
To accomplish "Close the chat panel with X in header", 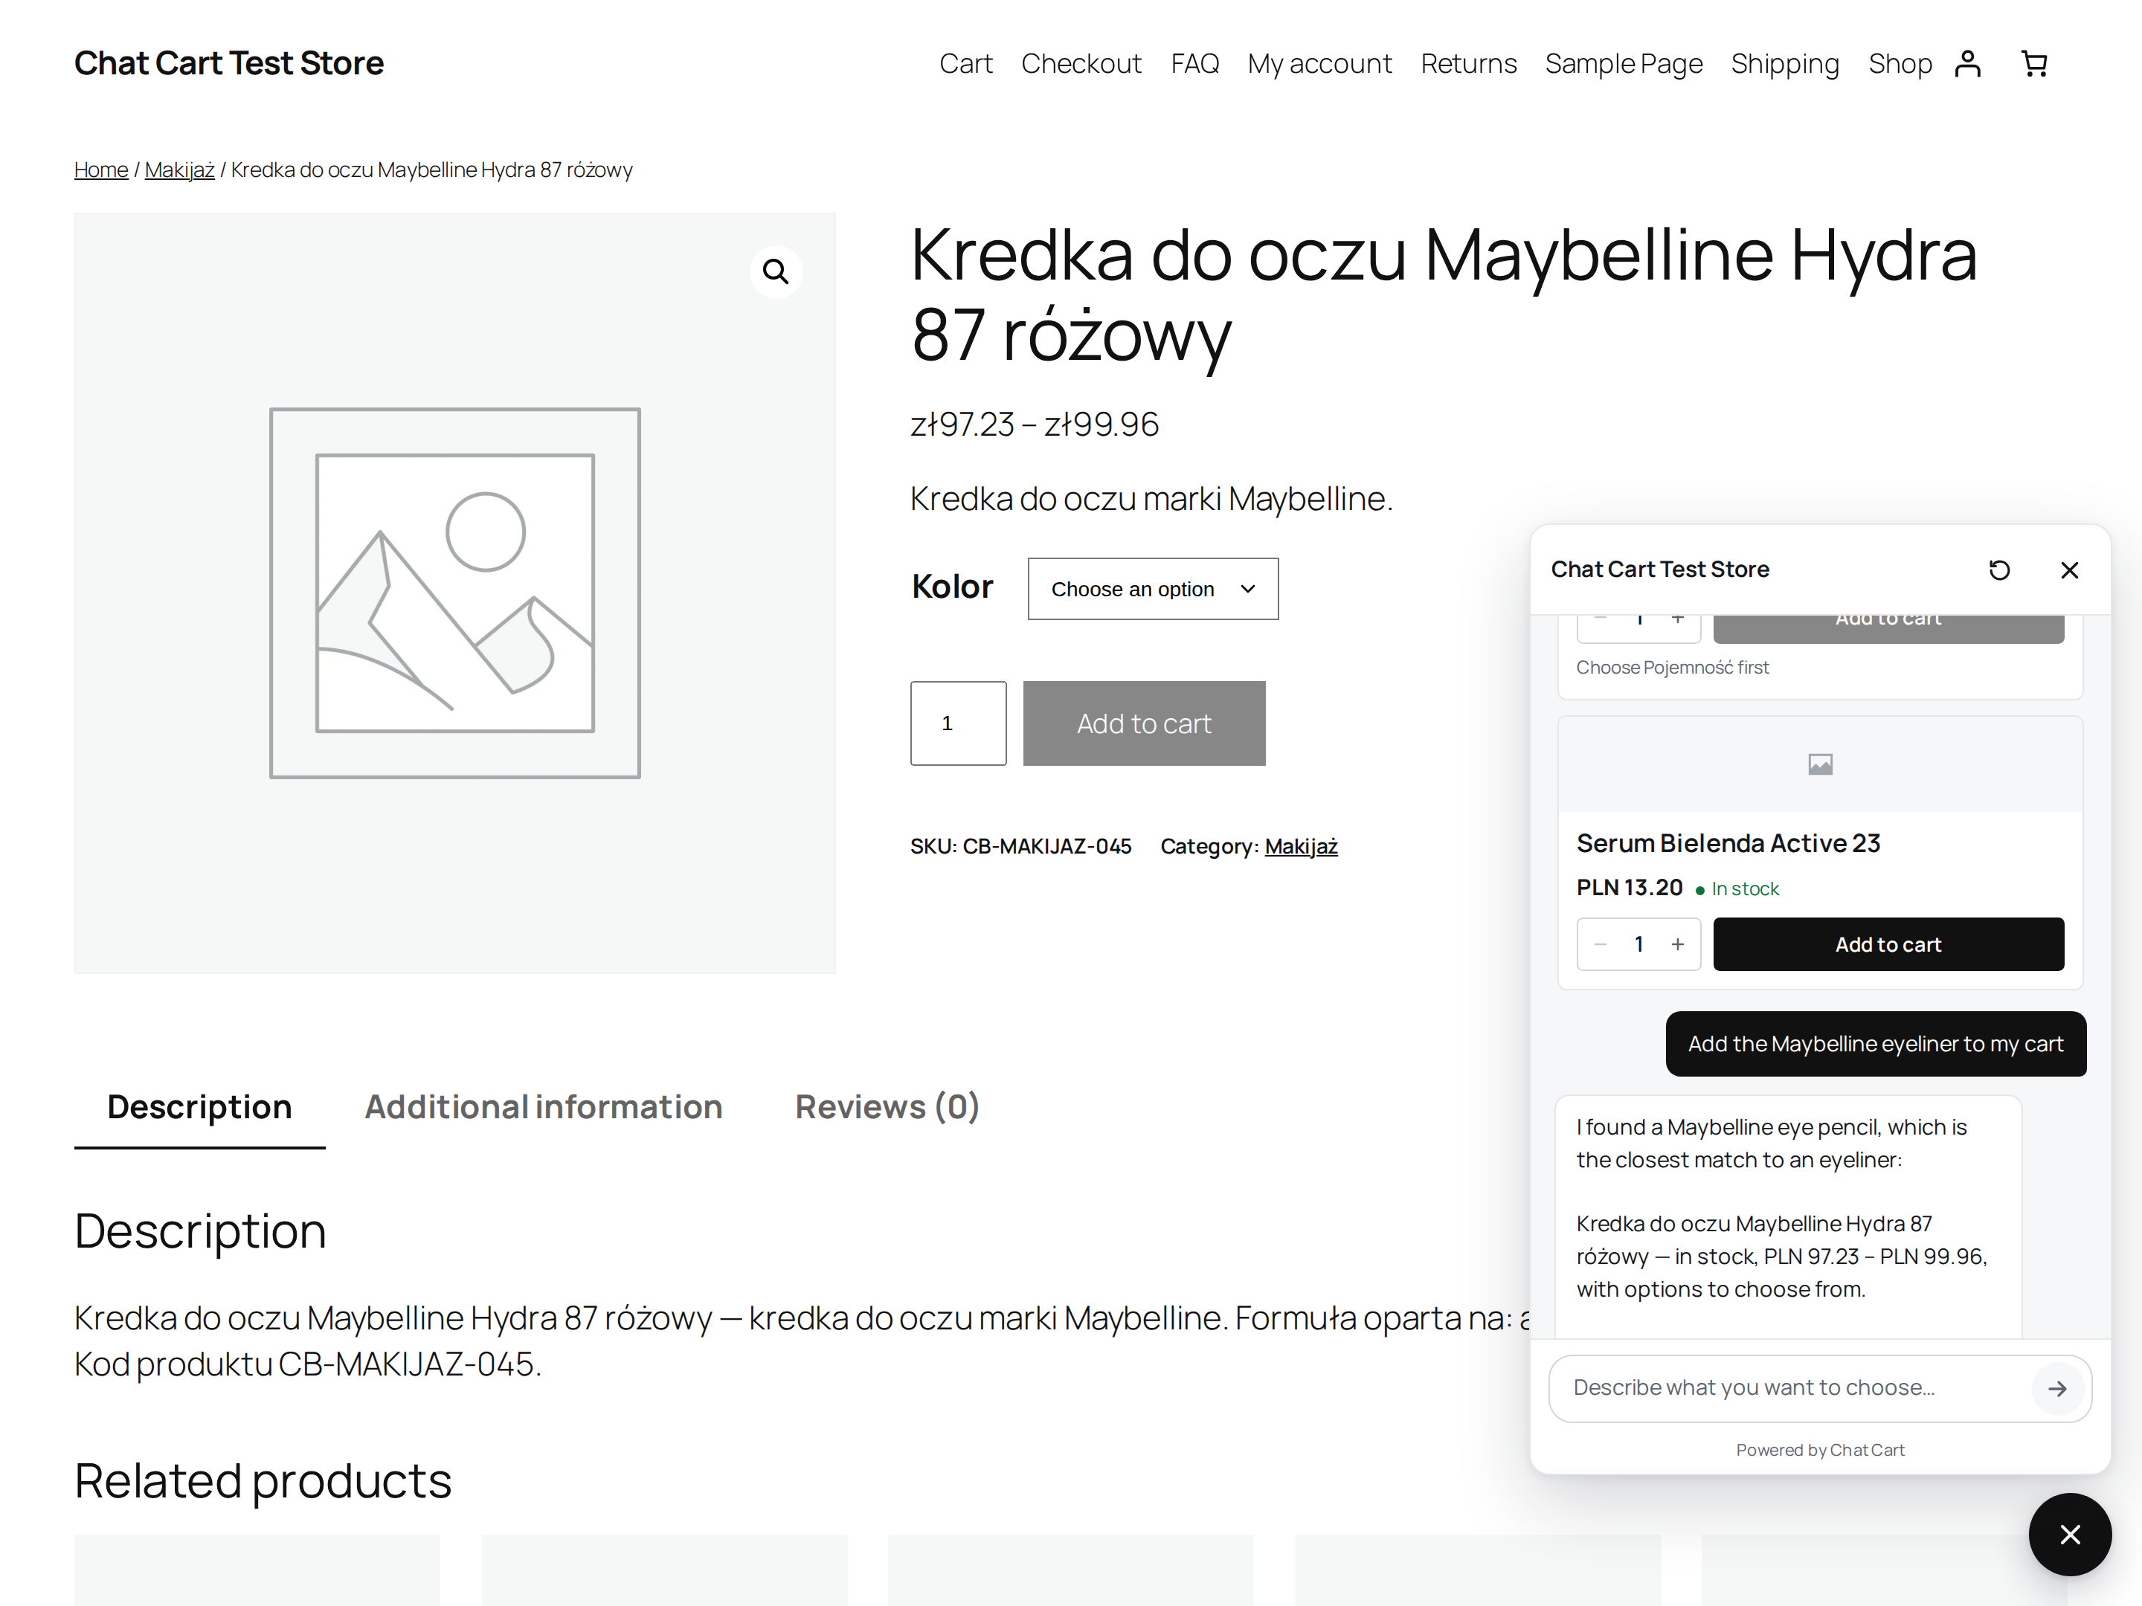I will coord(2069,570).
